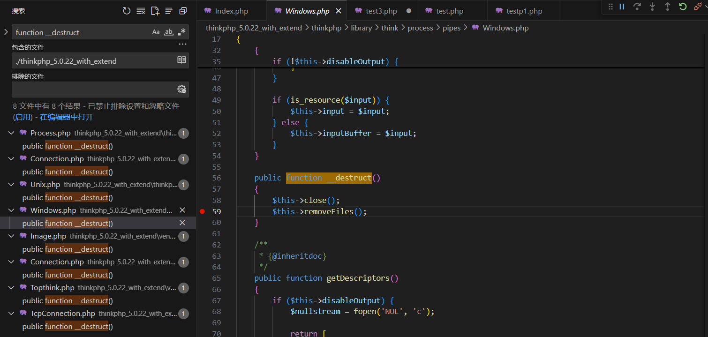
Task: Open the __destruct match under Topthink.php
Action: click(x=68, y=301)
